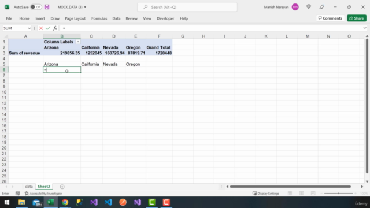
Task: Click the Grand Total value 1720448
Action: [x=159, y=53]
